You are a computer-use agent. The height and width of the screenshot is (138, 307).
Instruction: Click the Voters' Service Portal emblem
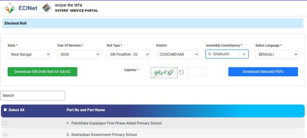pos(46,8)
